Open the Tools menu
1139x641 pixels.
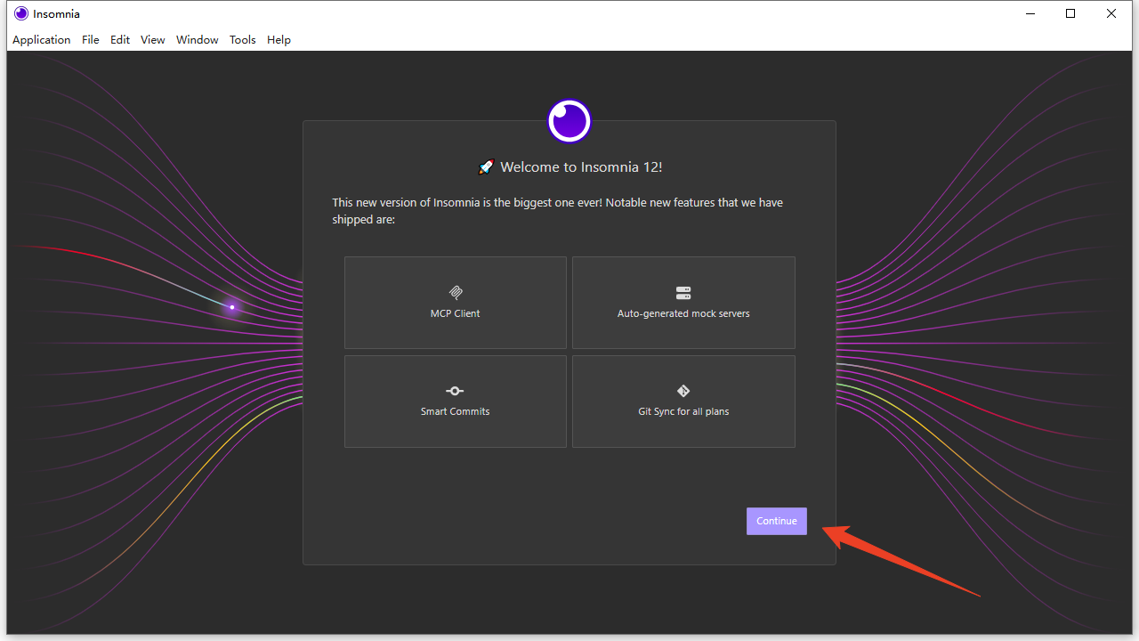(243, 40)
